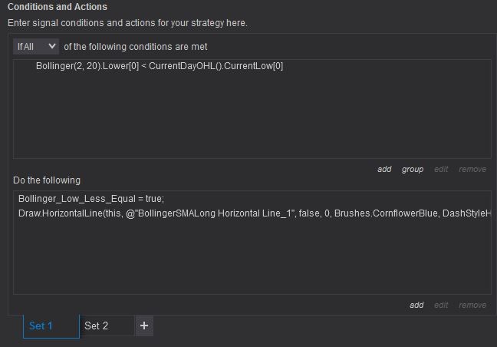
Task: Switch to the Set 1 tab
Action: pyautogui.click(x=41, y=326)
